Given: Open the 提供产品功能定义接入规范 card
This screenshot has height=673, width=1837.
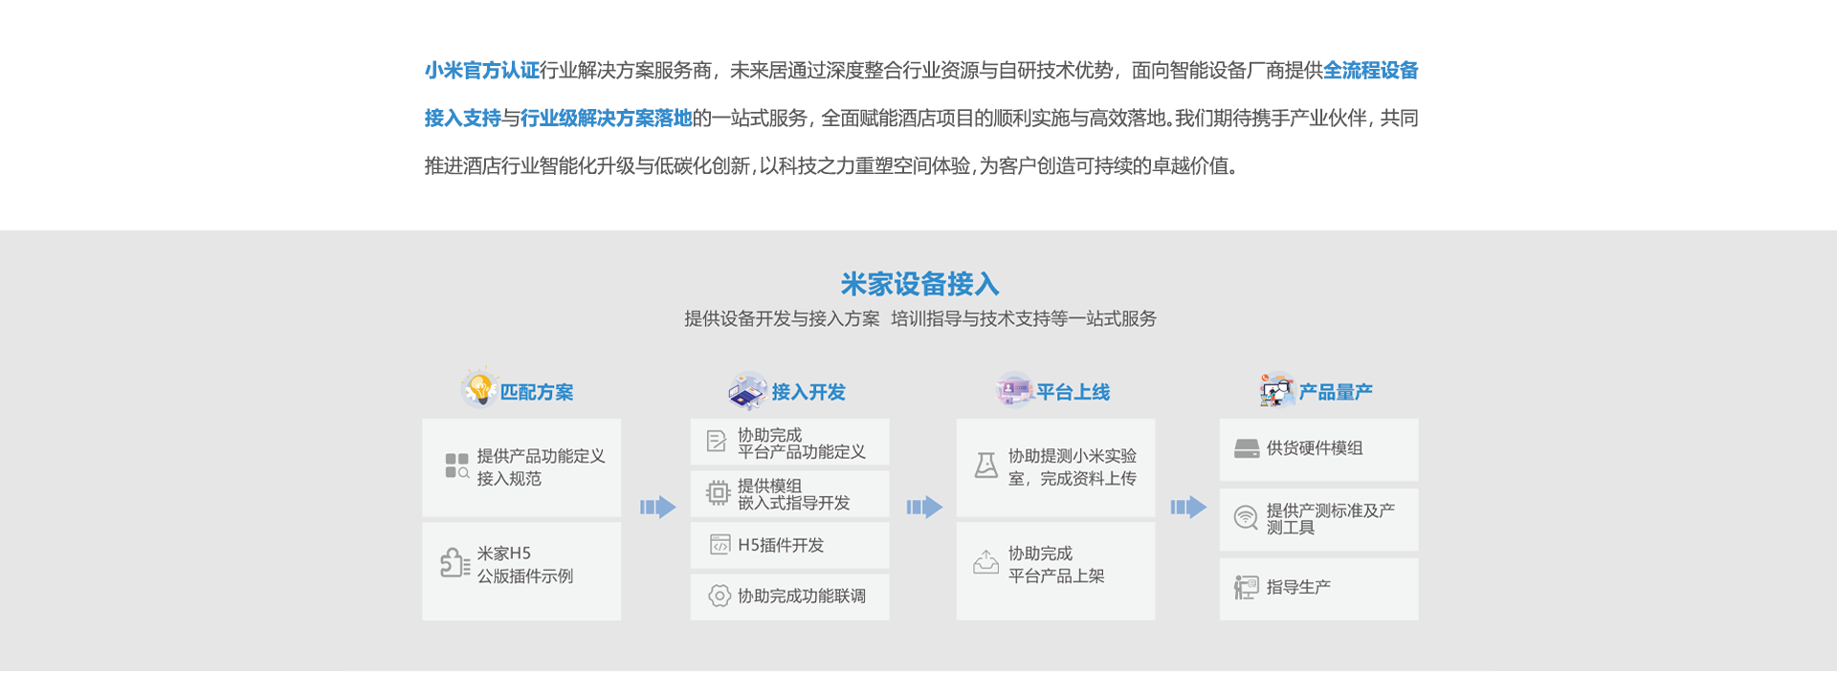Looking at the screenshot, I should point(521,467).
